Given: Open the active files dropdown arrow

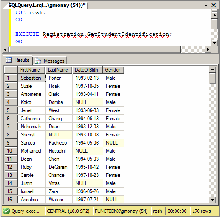Looking at the screenshot, I should click(206, 6).
